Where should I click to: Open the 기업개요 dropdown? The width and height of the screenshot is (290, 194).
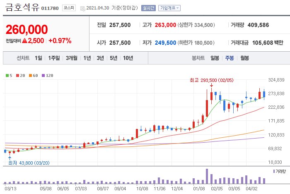point(169,8)
